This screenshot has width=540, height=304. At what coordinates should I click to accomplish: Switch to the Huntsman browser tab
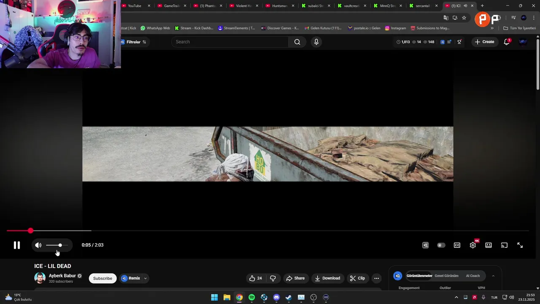279,6
